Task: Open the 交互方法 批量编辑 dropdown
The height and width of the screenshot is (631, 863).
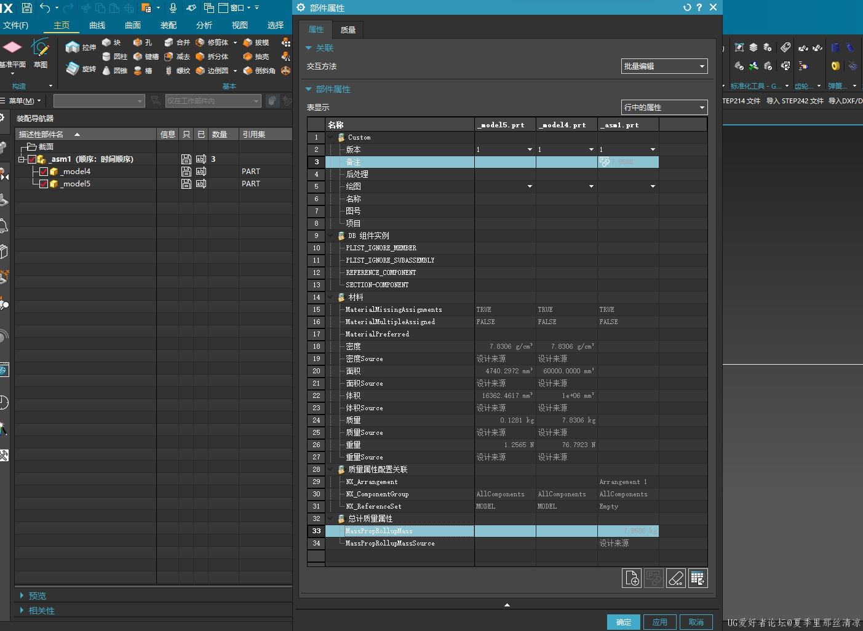Action: click(x=664, y=66)
